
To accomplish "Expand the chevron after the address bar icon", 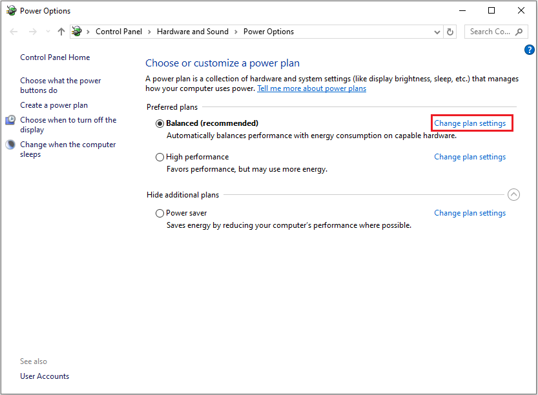I will [88, 32].
